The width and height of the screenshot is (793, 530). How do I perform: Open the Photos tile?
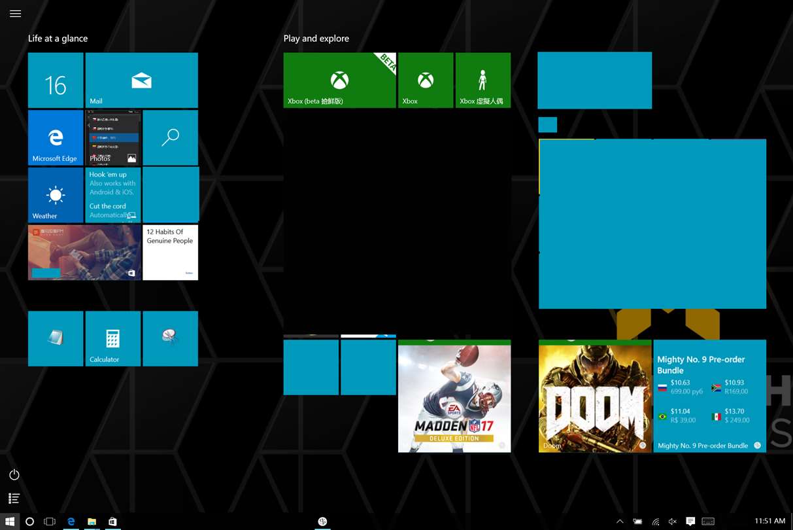[x=113, y=137]
